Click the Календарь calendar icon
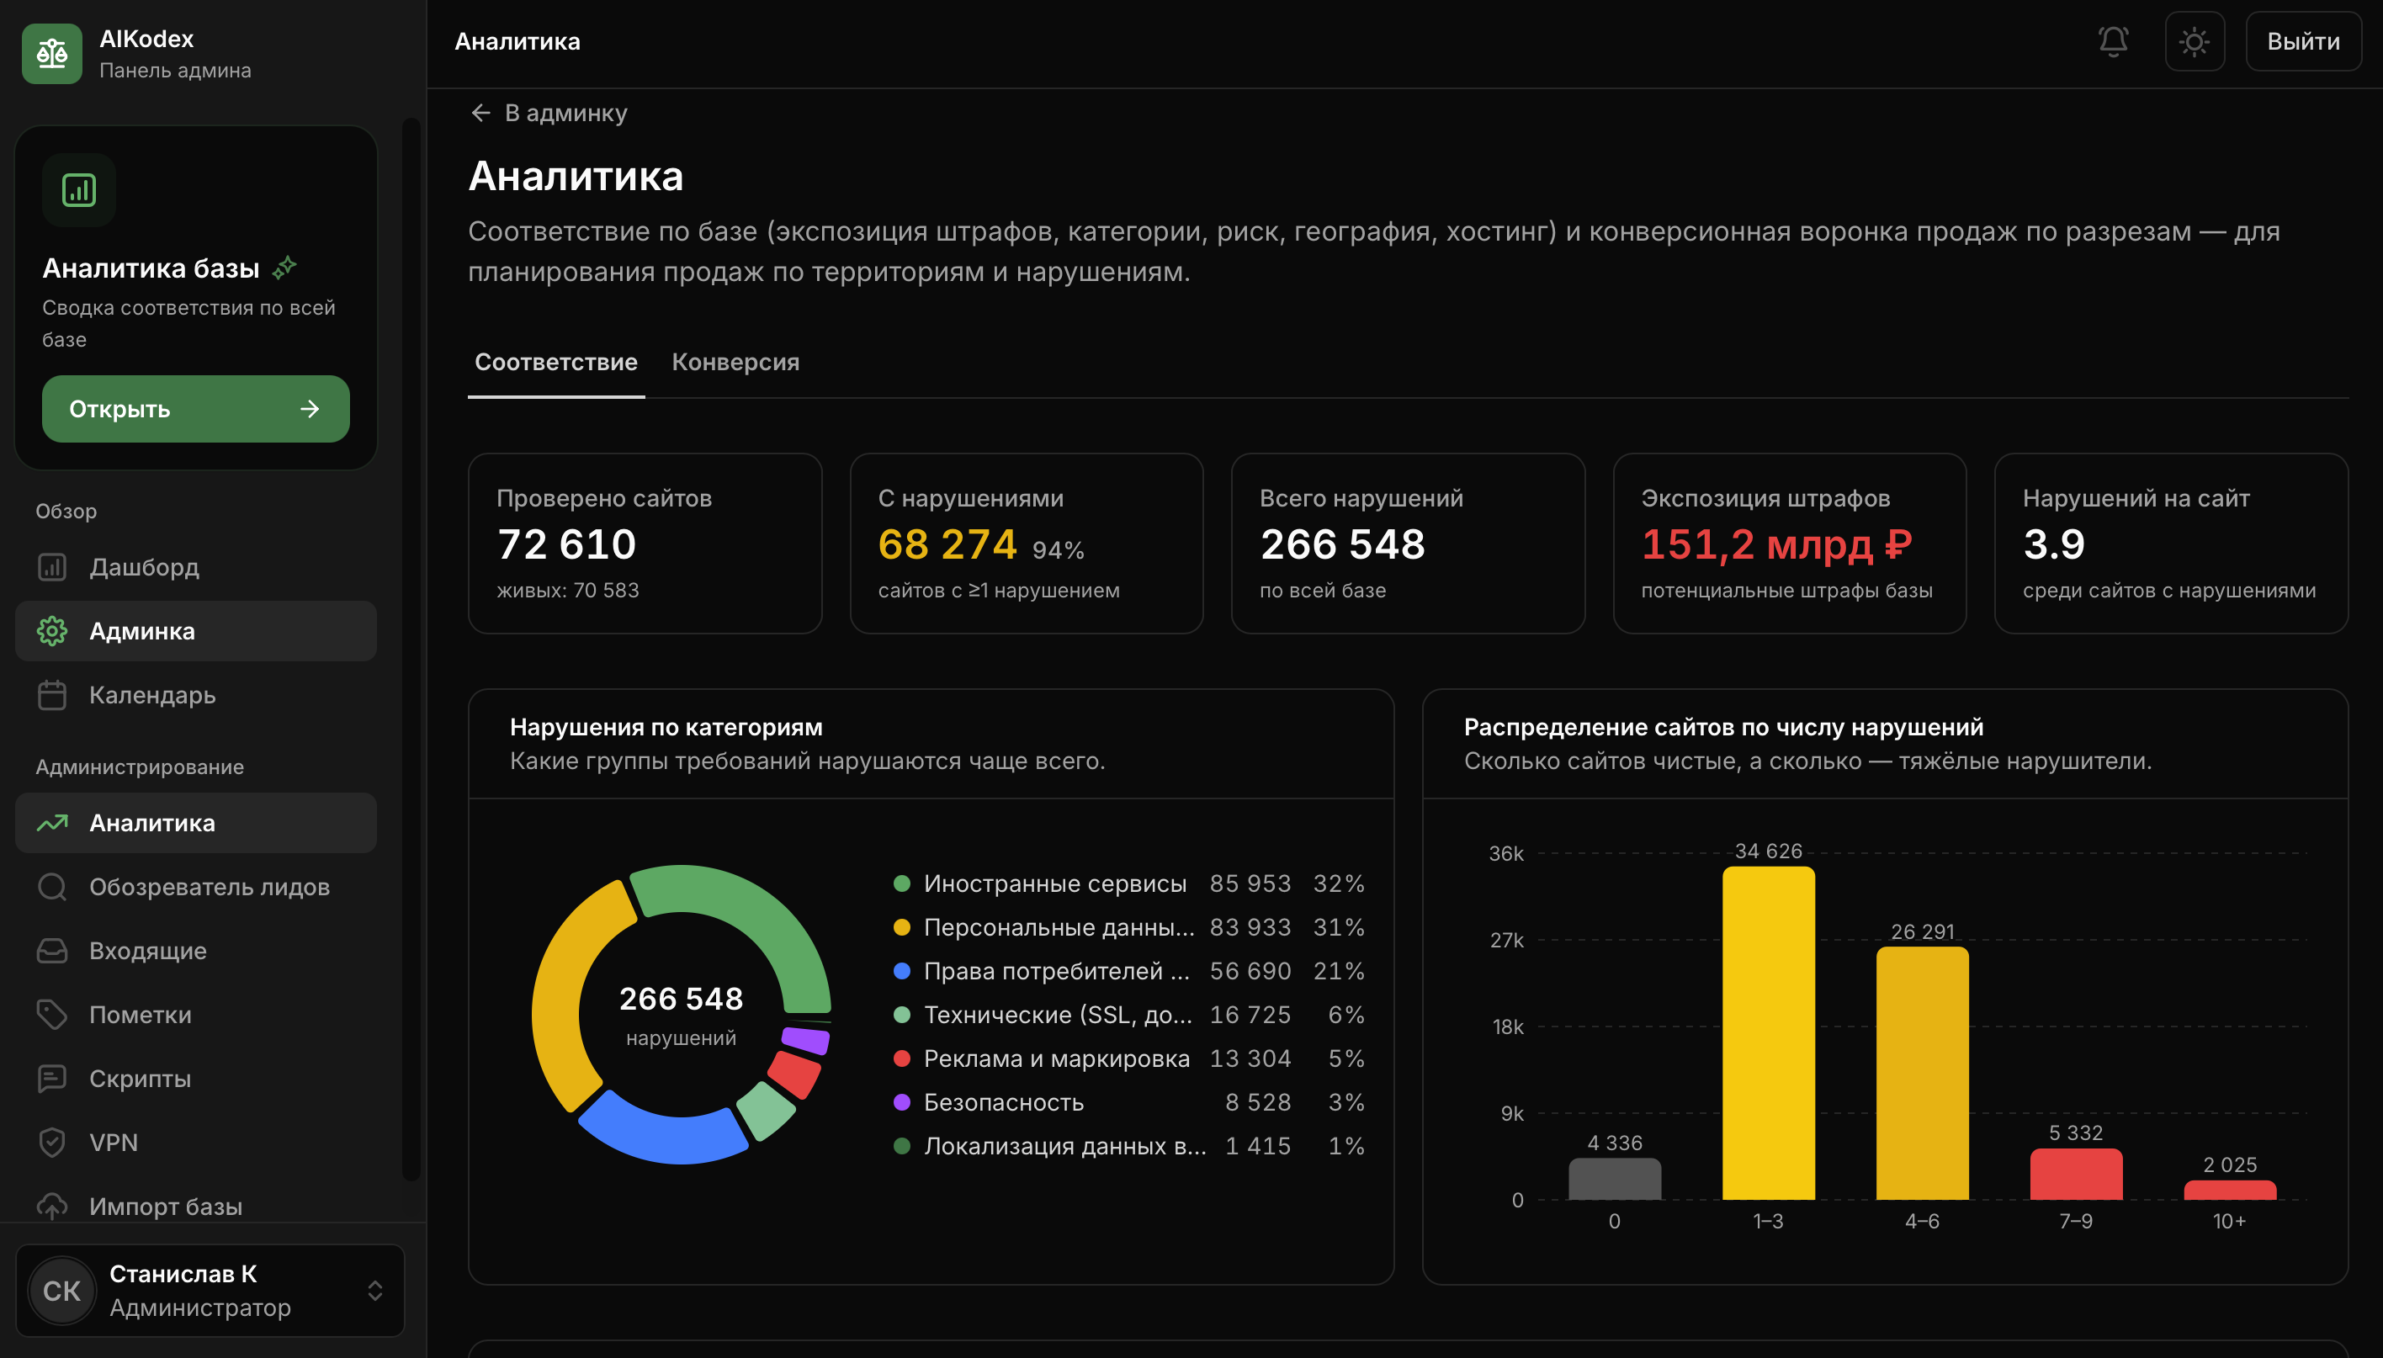 point(52,695)
